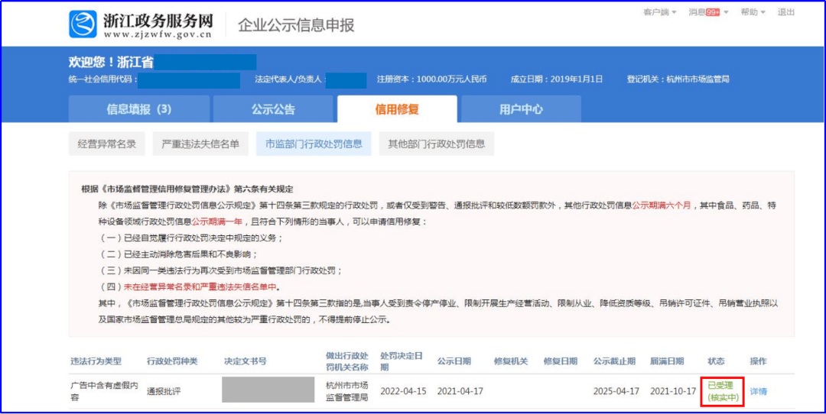The height and width of the screenshot is (414, 826).
Task: Select the 市监部门行政处罚信息 sub-tab
Action: click(x=314, y=144)
